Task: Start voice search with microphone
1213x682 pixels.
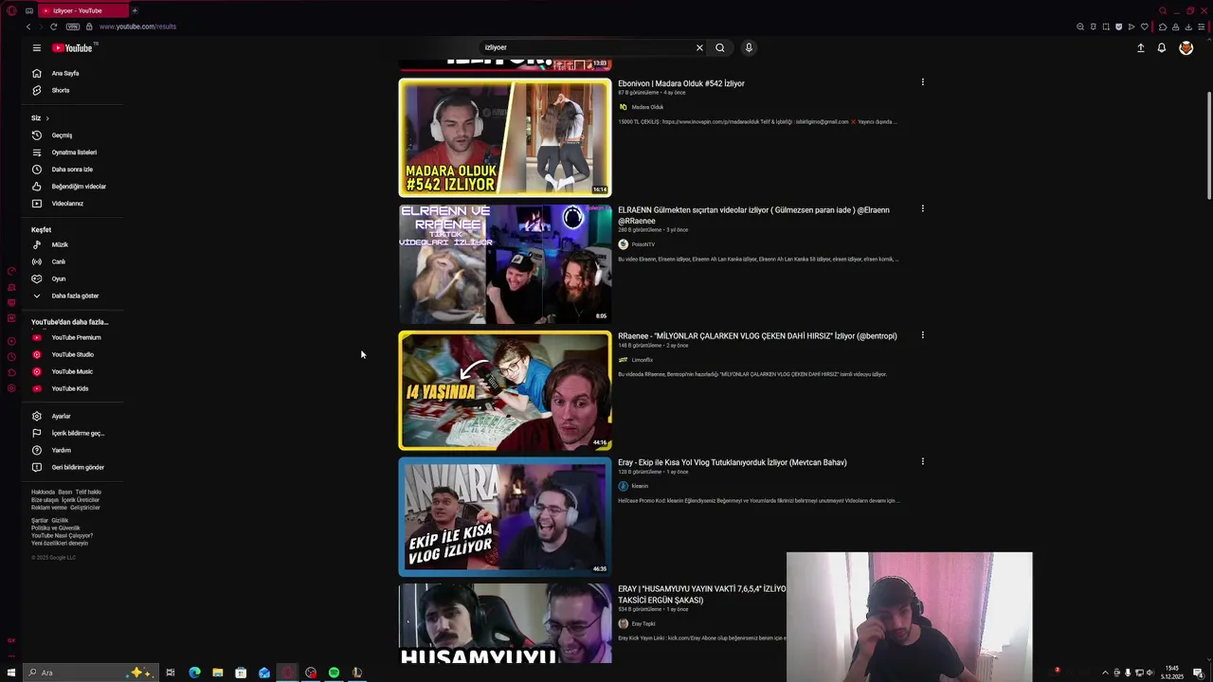Action: tap(749, 47)
